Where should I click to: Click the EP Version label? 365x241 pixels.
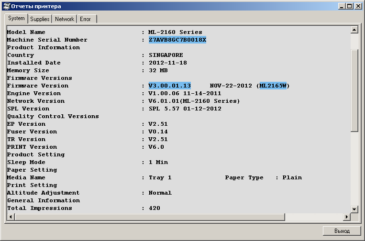click(x=26, y=124)
